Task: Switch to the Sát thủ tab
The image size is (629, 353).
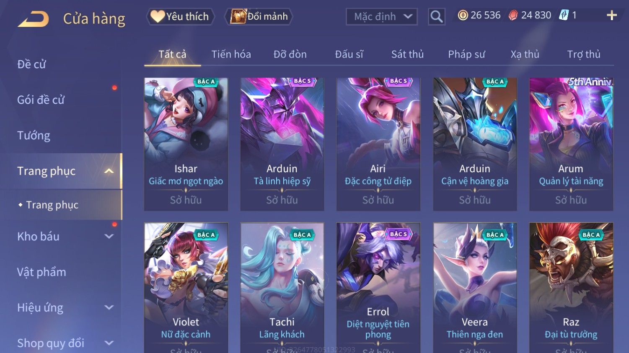Action: (x=407, y=54)
